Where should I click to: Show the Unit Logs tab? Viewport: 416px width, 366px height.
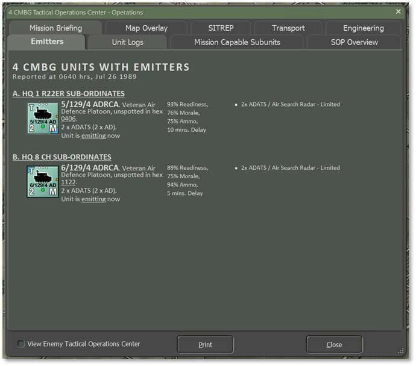pyautogui.click(x=127, y=42)
